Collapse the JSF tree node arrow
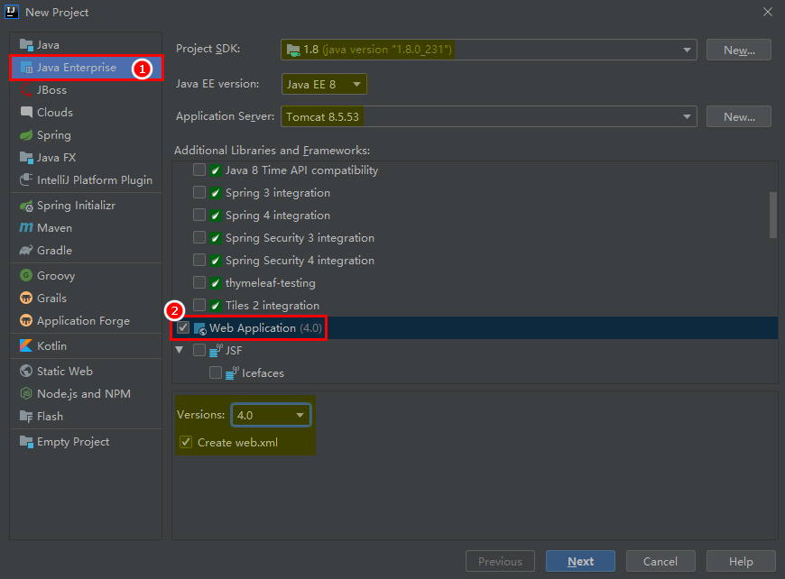Viewport: 785px width, 579px height. (x=180, y=350)
